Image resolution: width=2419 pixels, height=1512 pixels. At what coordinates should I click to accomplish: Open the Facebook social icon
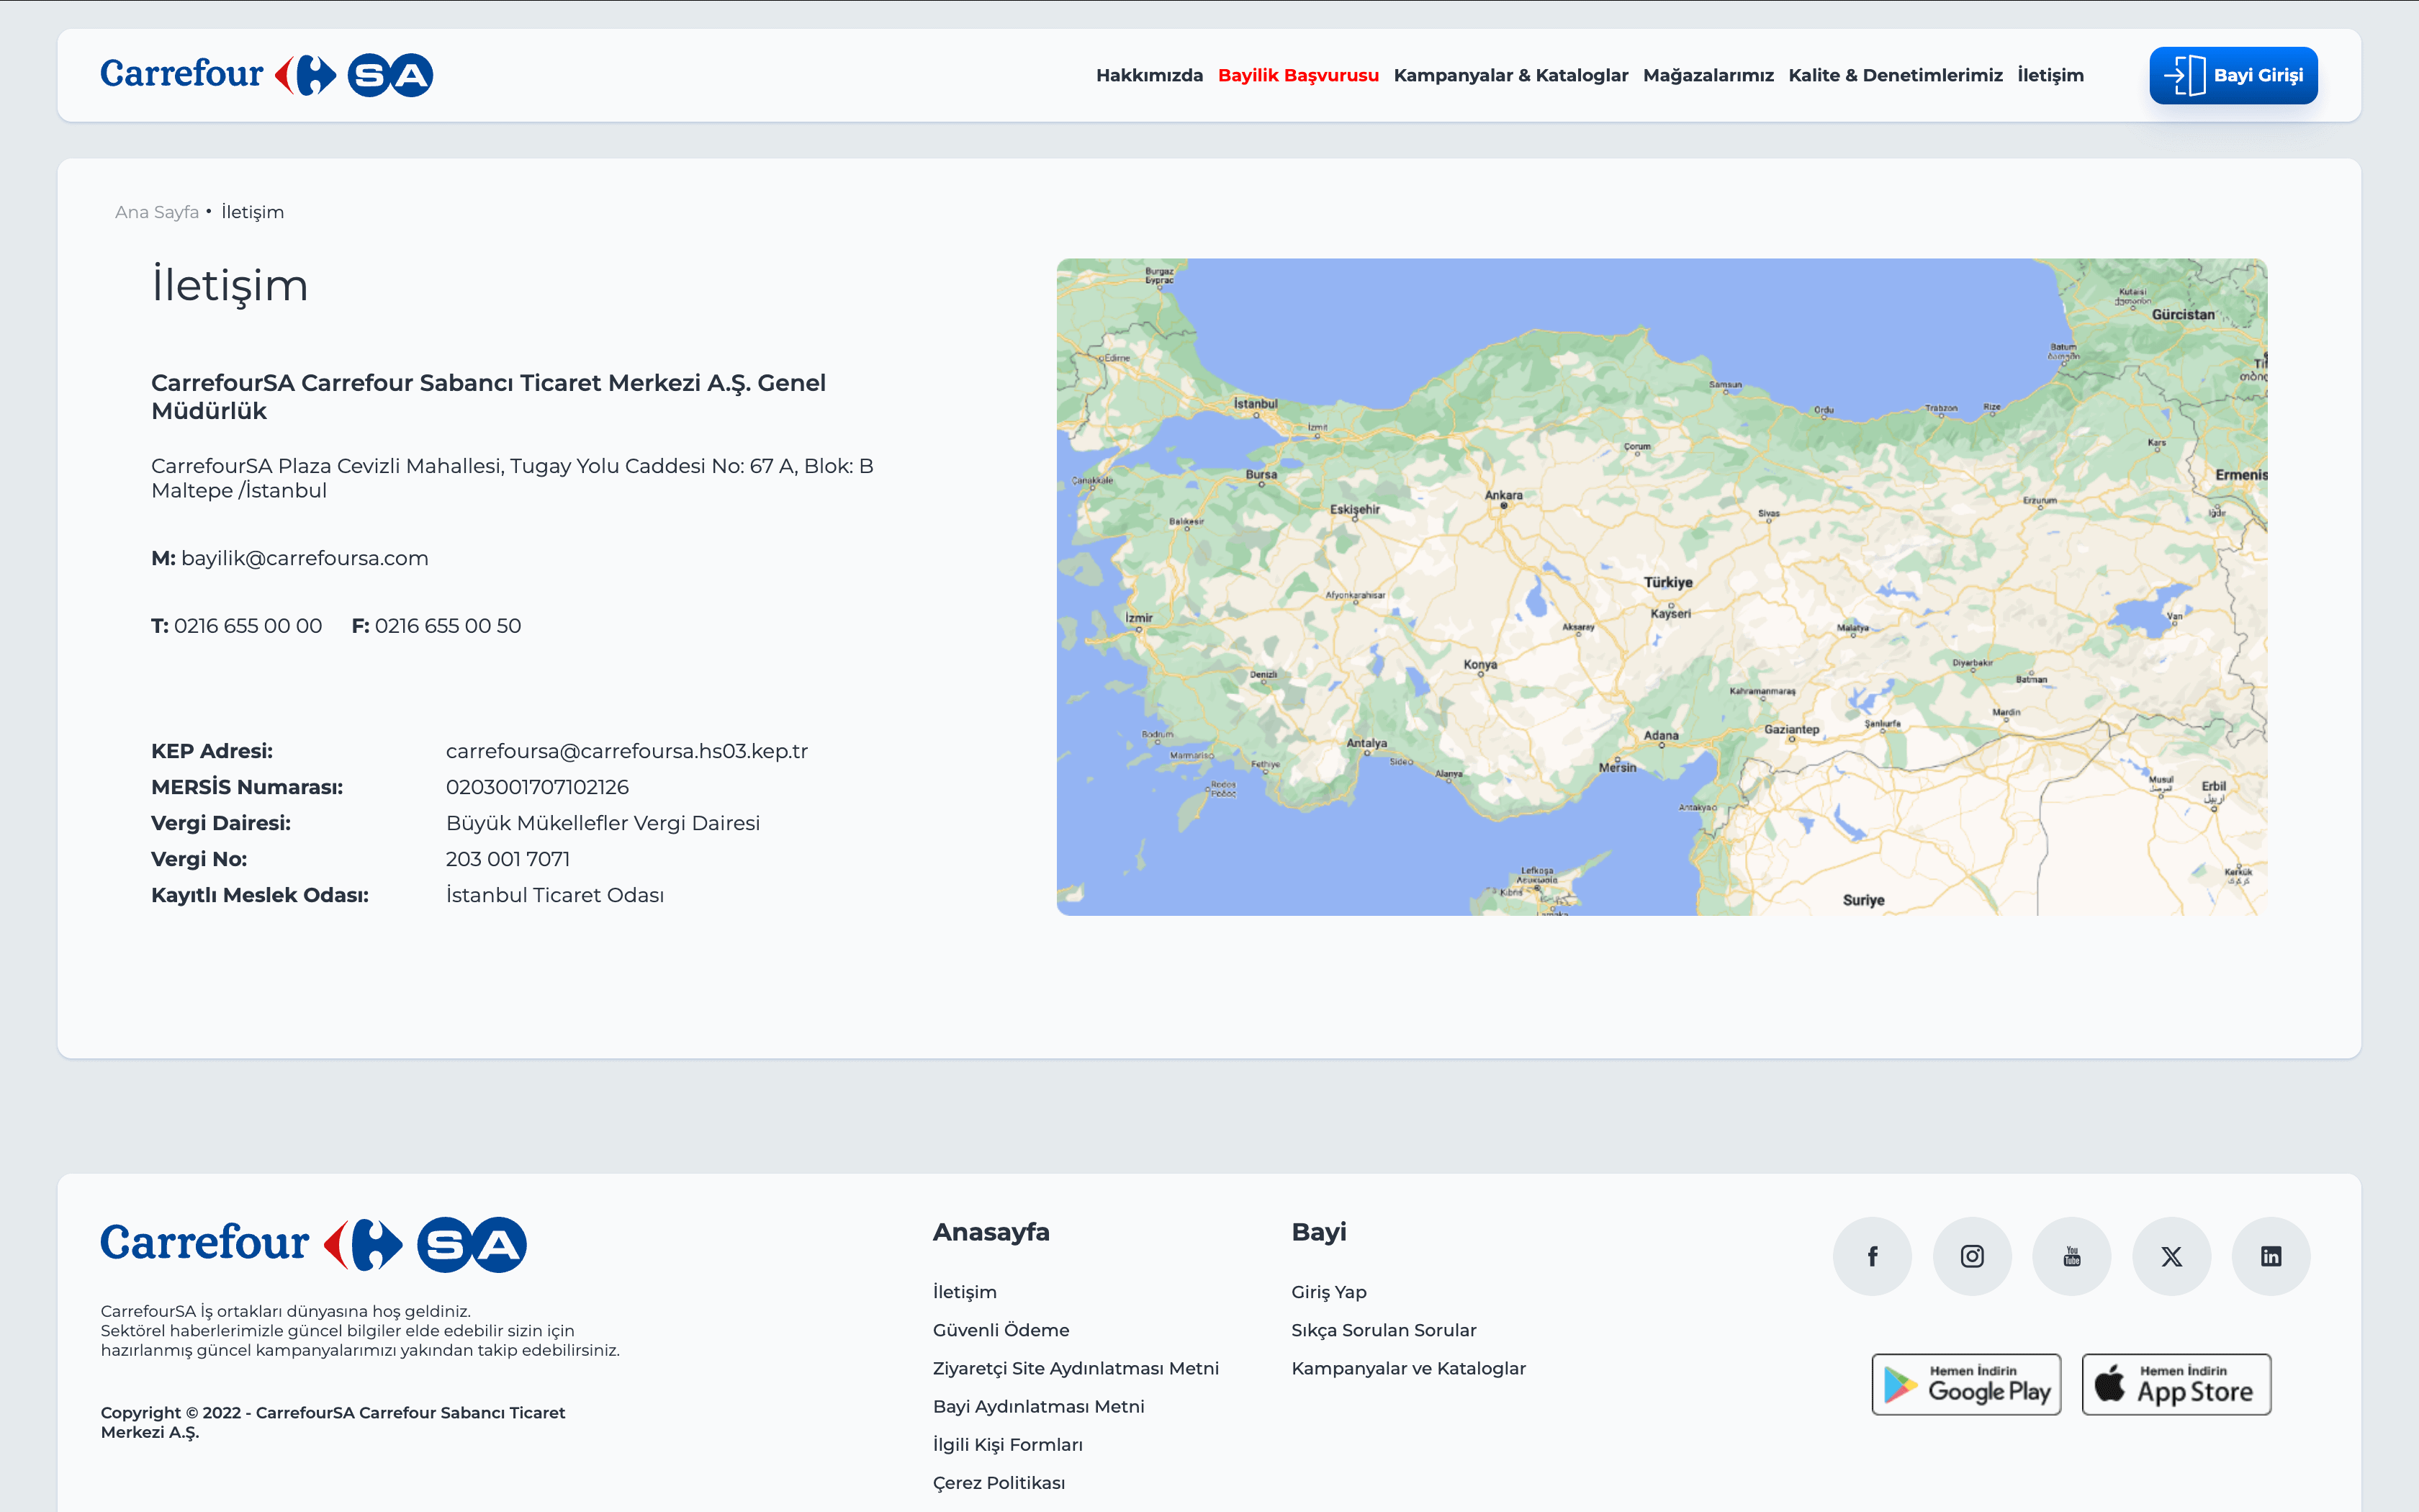click(x=1873, y=1256)
